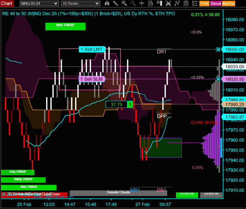Click the position quantity 1 green box
Image resolution: width=246 pixels, height=209 pixels.
pos(130,105)
